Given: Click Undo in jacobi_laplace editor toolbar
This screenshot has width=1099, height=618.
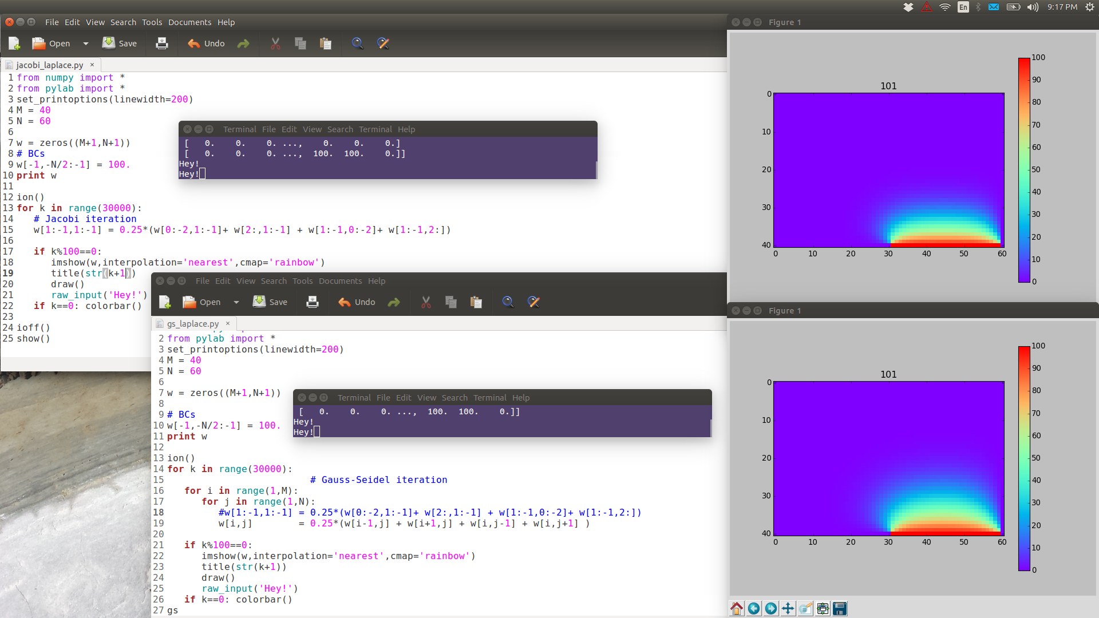Looking at the screenshot, I should 206,43.
